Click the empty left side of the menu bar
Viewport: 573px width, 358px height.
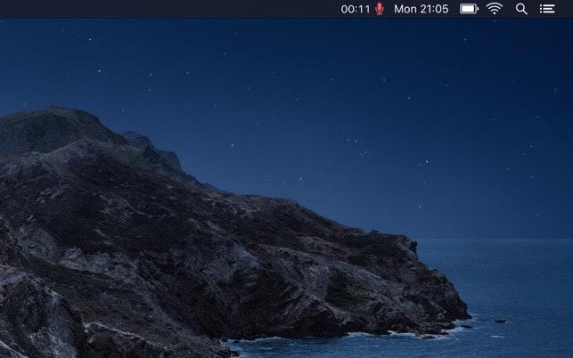pos(134,9)
